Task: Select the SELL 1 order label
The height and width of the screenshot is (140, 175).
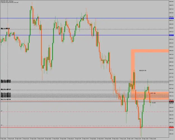Action: coord(5,29)
